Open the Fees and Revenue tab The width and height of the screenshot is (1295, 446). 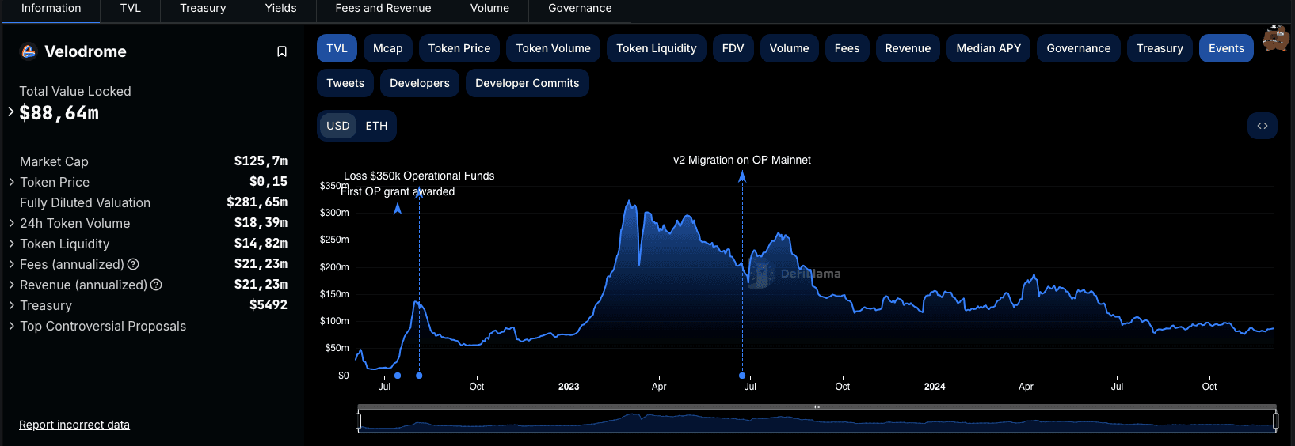coord(383,9)
